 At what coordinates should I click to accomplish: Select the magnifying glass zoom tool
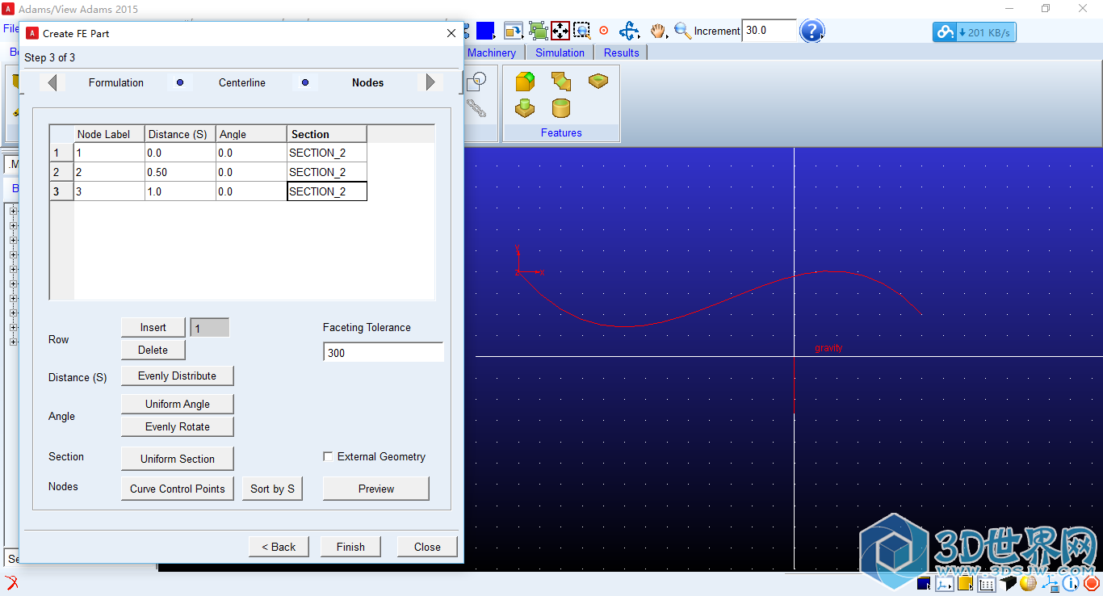coord(683,31)
